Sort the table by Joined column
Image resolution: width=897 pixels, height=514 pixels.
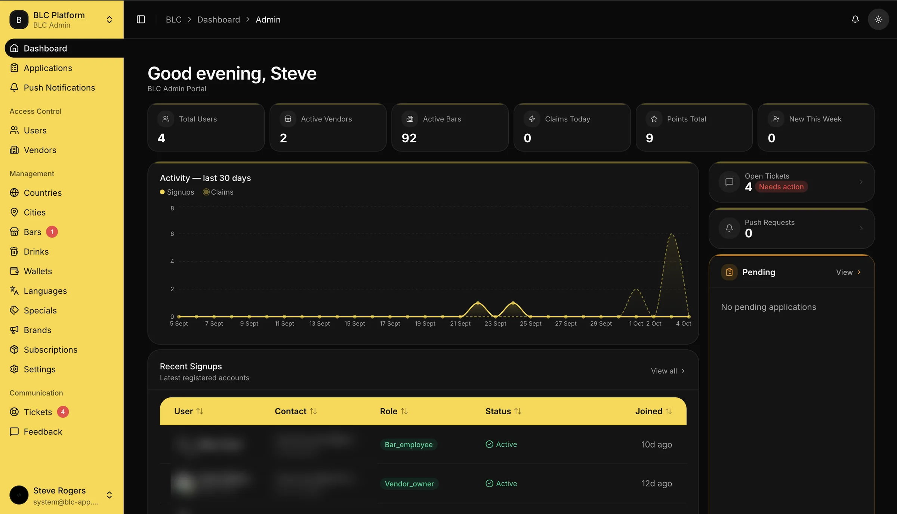(x=653, y=411)
